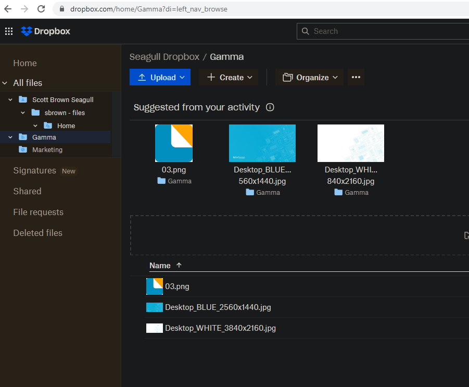Click into the Search field
Viewport: 469px width, 387px height.
point(385,31)
